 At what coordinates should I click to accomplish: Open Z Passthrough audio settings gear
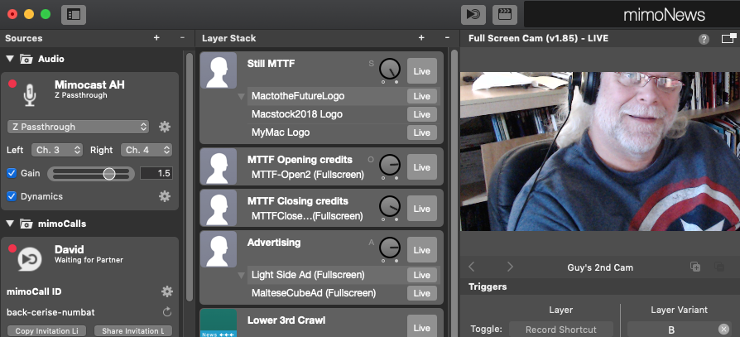[164, 127]
